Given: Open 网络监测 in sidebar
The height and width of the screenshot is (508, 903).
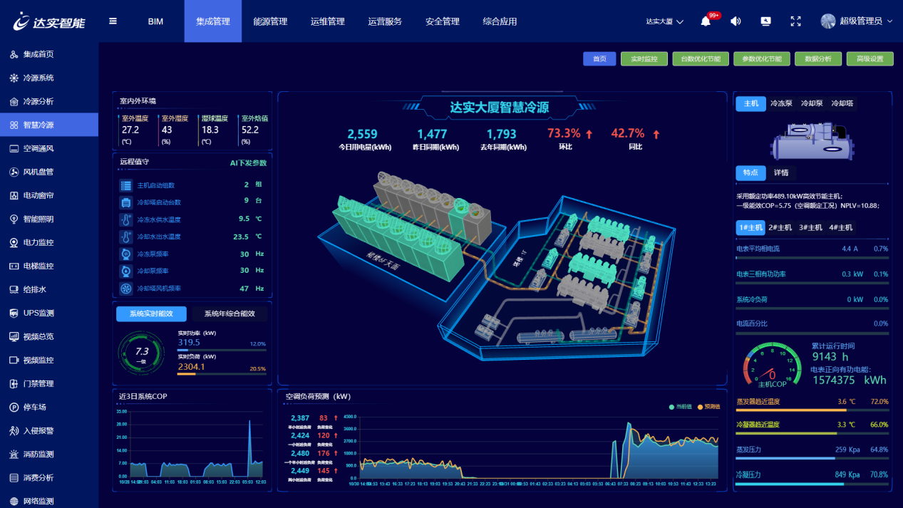Looking at the screenshot, I should pyautogui.click(x=49, y=500).
